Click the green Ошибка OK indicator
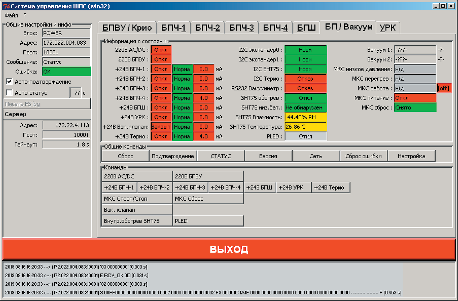The width and height of the screenshot is (458, 301). [66, 72]
